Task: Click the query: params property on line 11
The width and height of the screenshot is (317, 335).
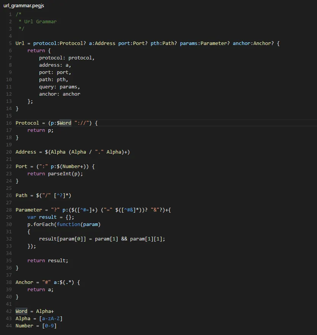Action: point(56,87)
